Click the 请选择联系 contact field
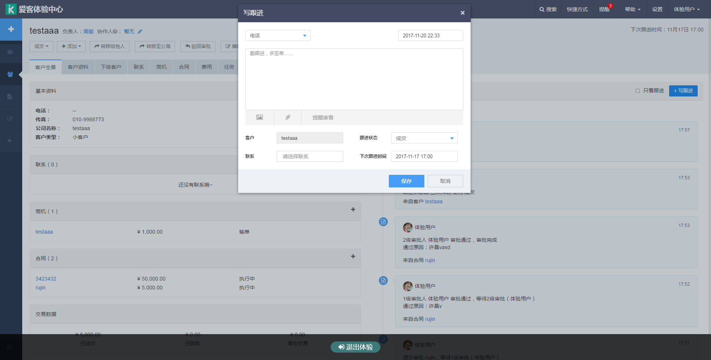711x360 pixels. pos(310,156)
